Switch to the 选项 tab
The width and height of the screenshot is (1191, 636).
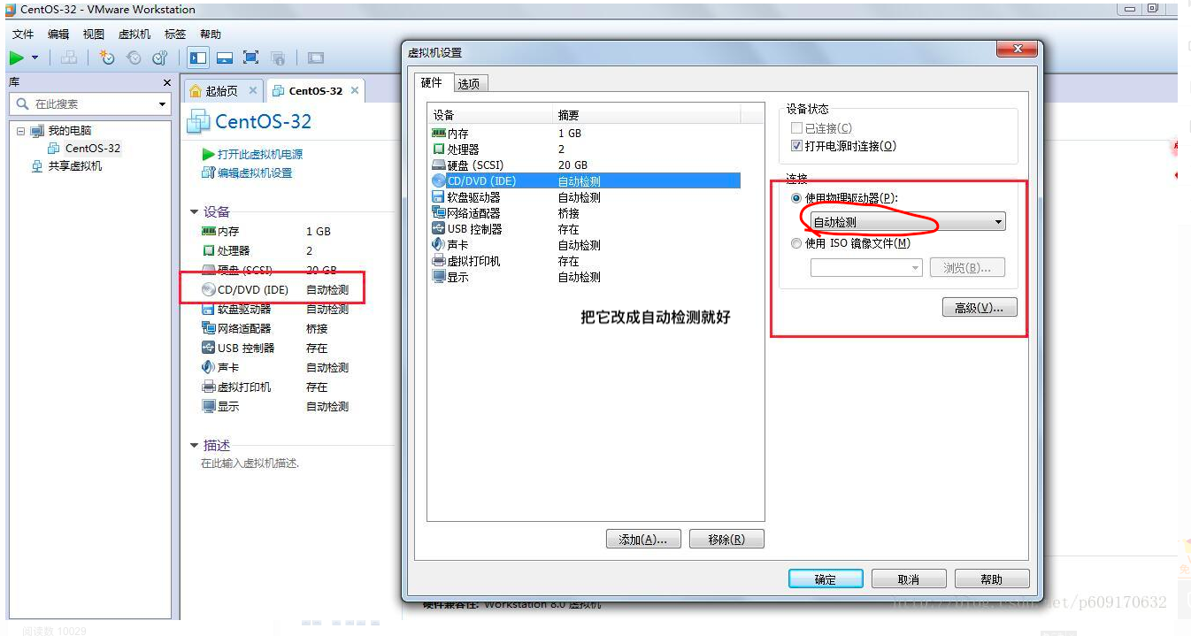click(469, 84)
